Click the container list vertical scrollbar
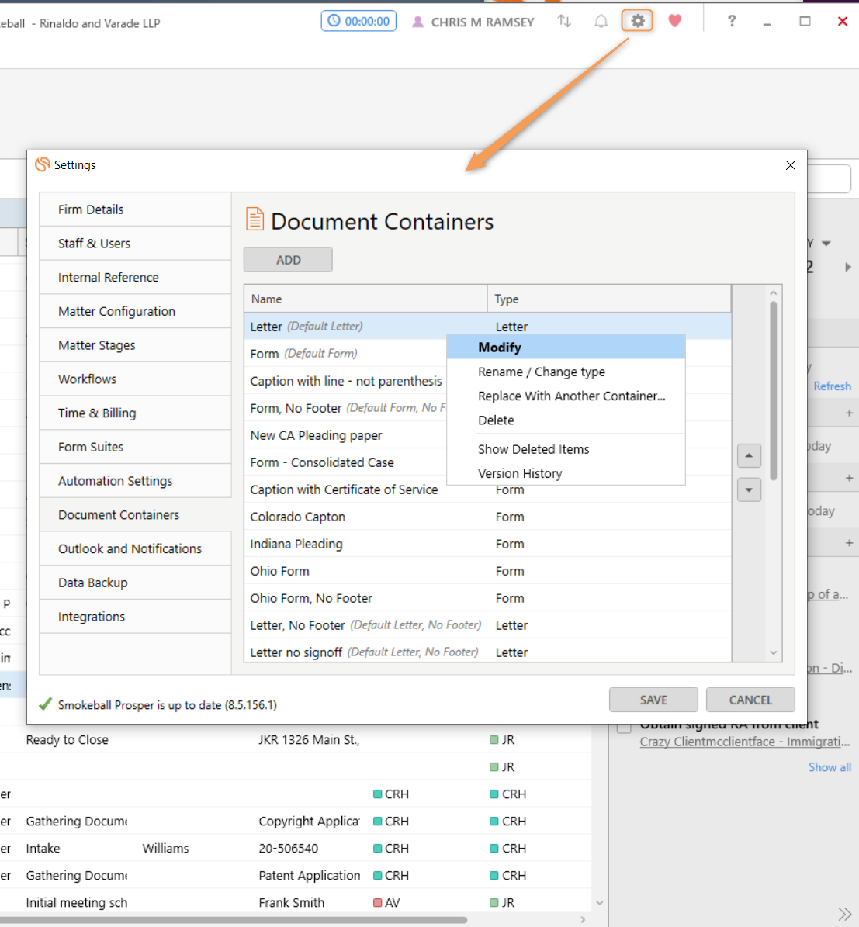This screenshot has height=927, width=859. 774,390
